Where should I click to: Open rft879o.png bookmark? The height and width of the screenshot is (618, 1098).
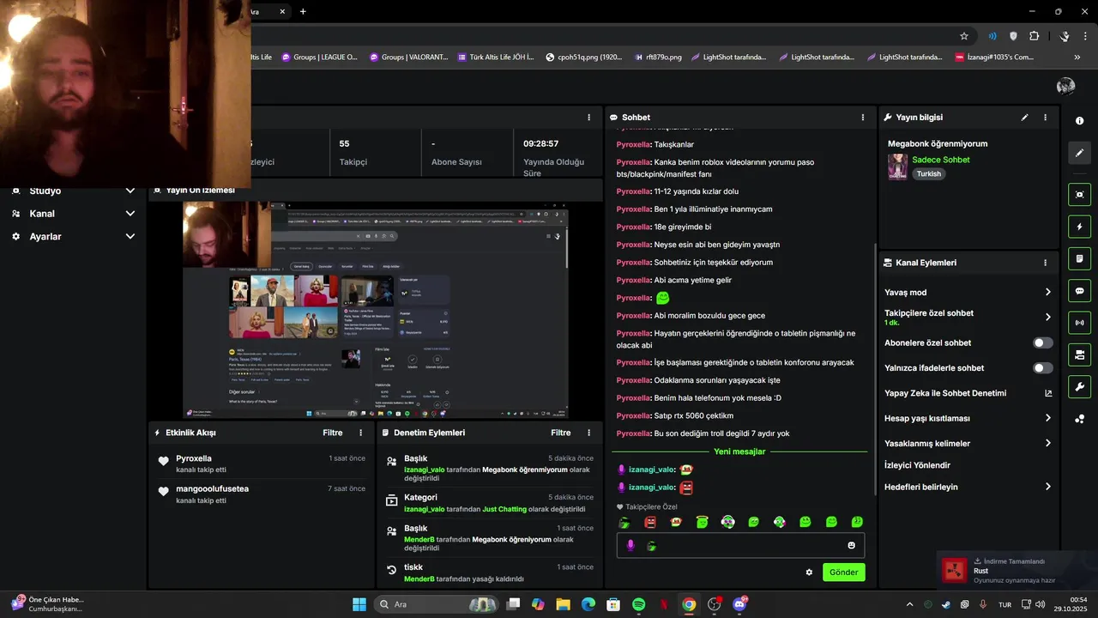pyautogui.click(x=658, y=58)
